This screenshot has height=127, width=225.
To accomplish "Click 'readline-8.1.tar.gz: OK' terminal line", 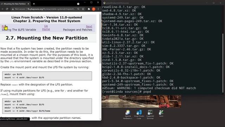I will pyautogui.click(x=124, y=7).
